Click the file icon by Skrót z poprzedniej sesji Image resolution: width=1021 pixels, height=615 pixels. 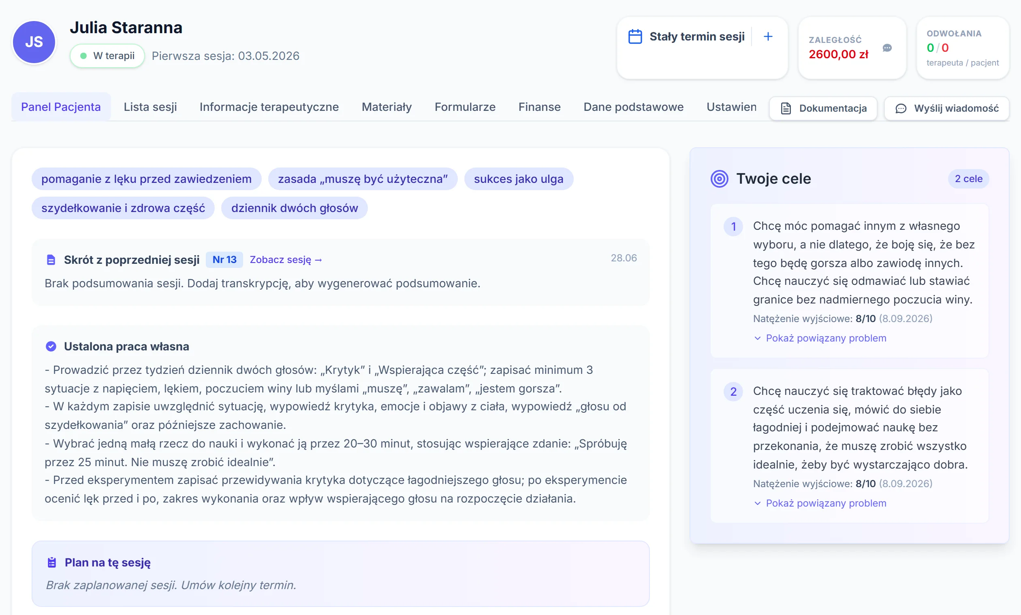[51, 260]
